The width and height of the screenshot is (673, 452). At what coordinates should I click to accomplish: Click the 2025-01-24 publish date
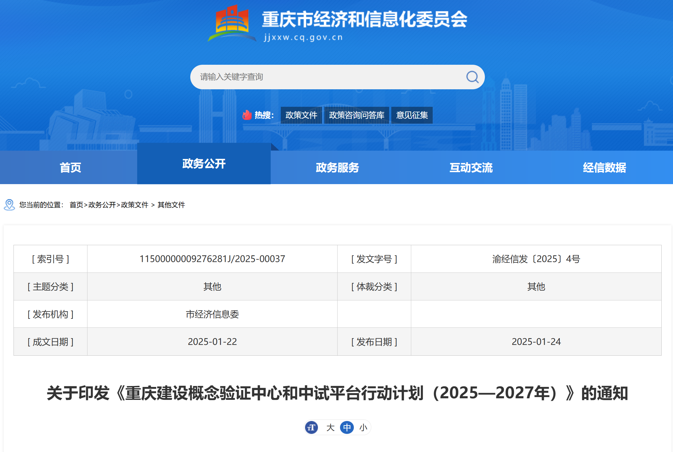[536, 342]
